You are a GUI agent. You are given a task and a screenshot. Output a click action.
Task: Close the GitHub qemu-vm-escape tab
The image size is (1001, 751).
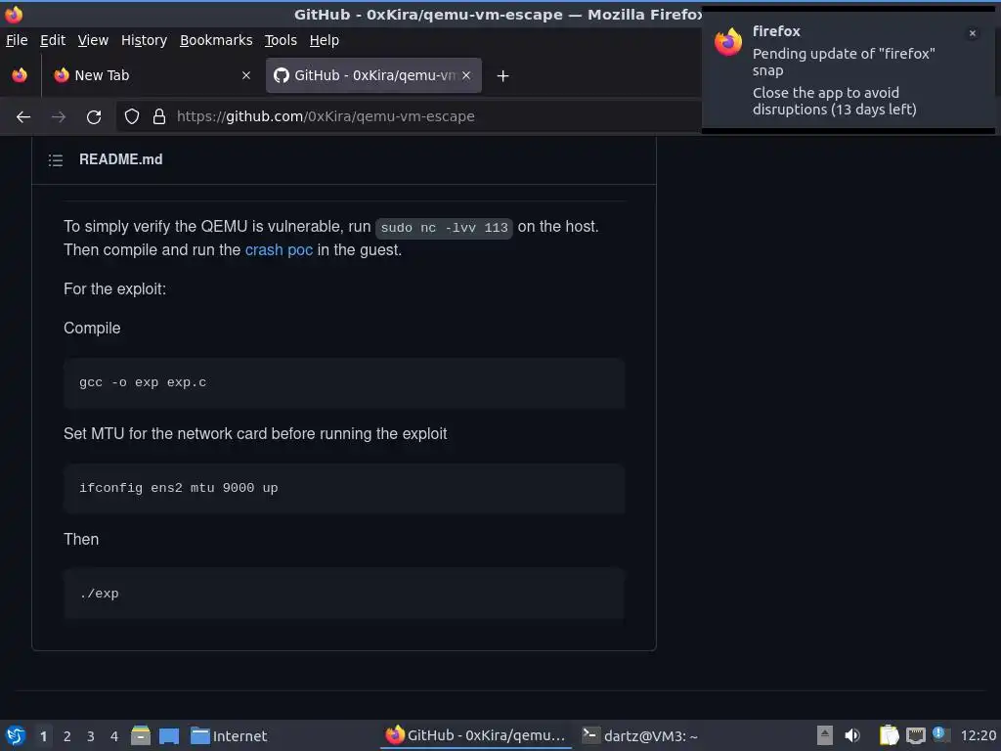click(x=466, y=75)
